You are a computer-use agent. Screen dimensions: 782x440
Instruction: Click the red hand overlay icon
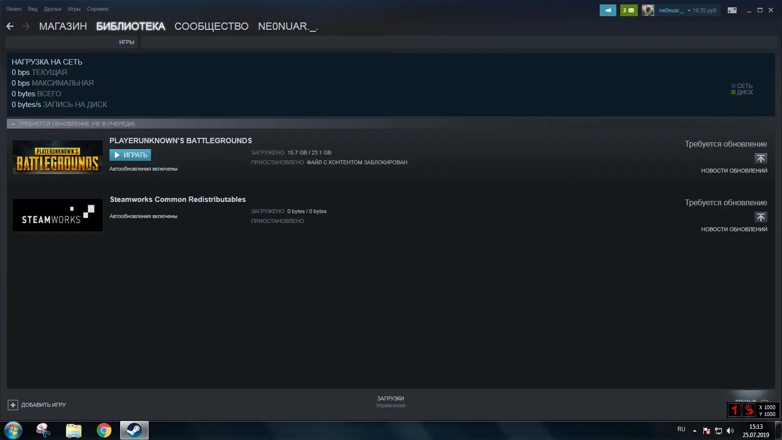749,410
